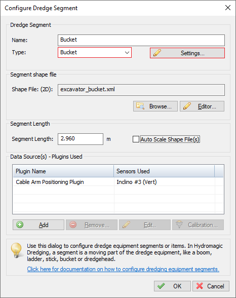
Task: Open documentation link for dredging equipment segments
Action: click(123, 269)
